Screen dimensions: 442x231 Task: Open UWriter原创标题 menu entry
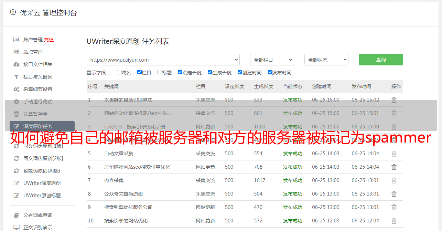[42, 196]
